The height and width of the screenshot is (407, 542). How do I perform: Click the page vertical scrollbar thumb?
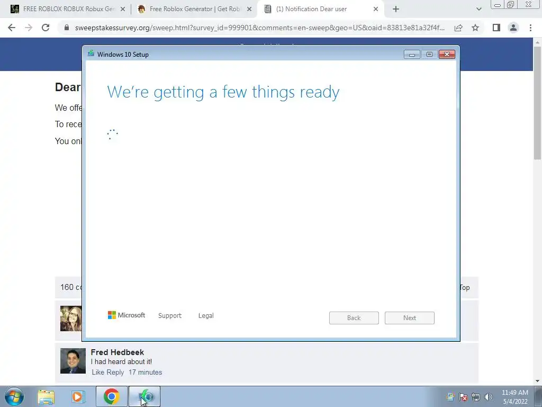pyautogui.click(x=537, y=103)
